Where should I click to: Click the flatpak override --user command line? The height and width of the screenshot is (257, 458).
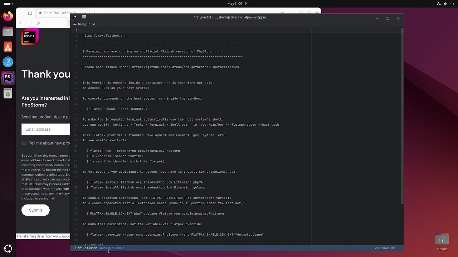tap(175, 235)
